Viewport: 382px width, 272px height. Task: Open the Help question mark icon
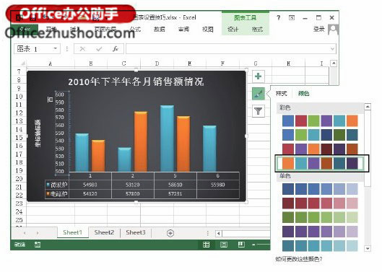(x=279, y=17)
